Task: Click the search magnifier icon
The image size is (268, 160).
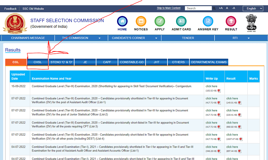Action: tap(214, 8)
